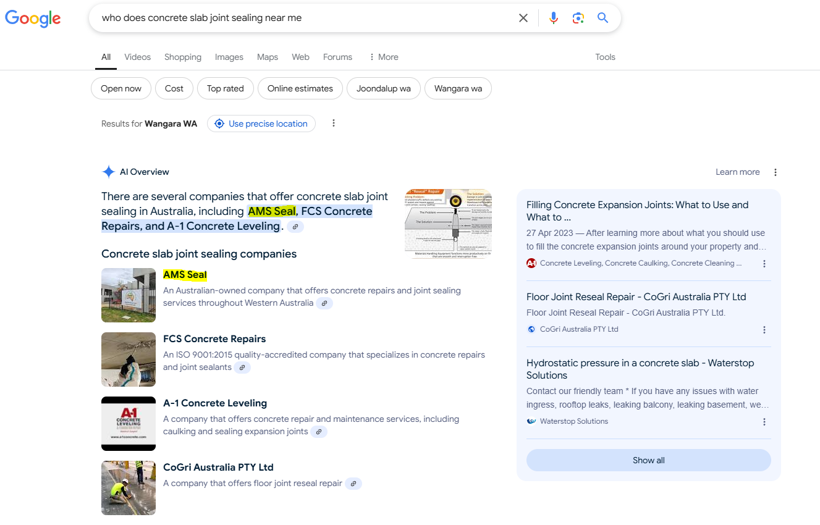
Task: Open three-dot menu next to Learn more
Action: (776, 172)
